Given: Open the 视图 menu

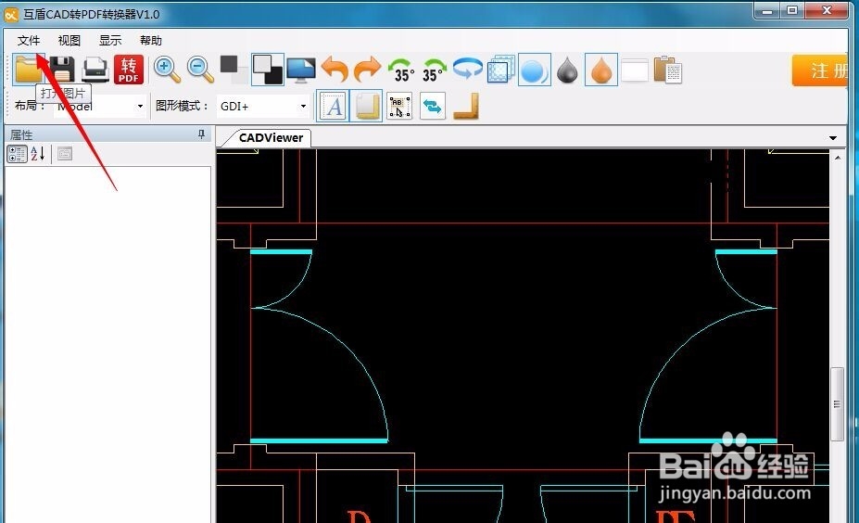Looking at the screenshot, I should point(69,41).
